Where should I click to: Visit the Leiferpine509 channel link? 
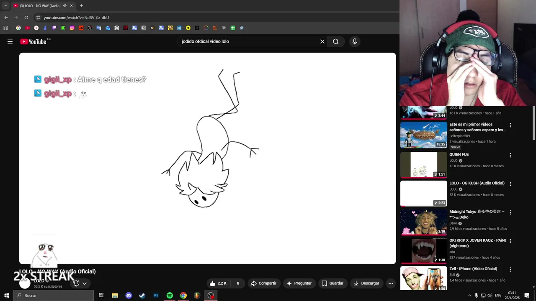[x=459, y=136]
